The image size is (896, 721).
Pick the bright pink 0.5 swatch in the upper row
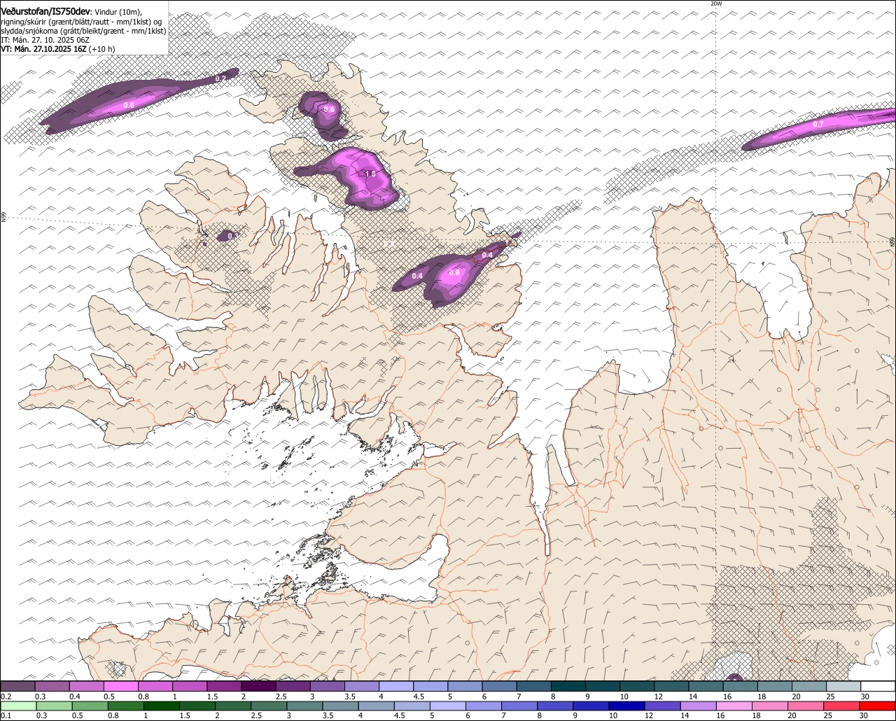coord(120,687)
